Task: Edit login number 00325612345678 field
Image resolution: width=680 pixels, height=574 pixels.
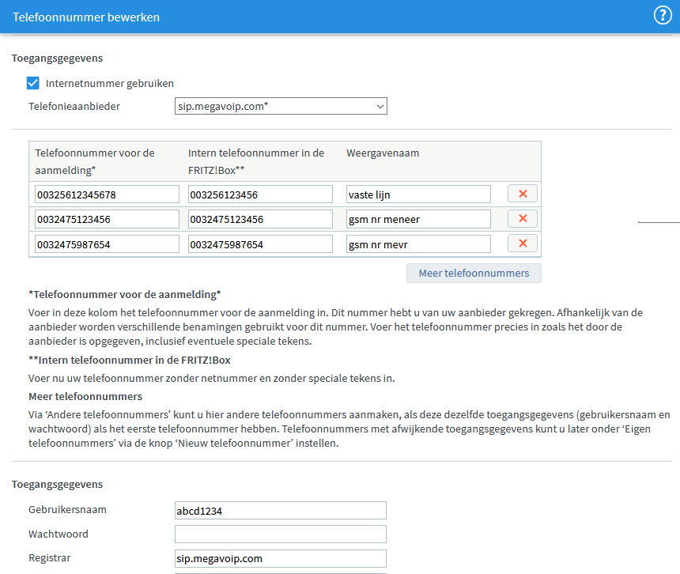Action: [x=107, y=194]
